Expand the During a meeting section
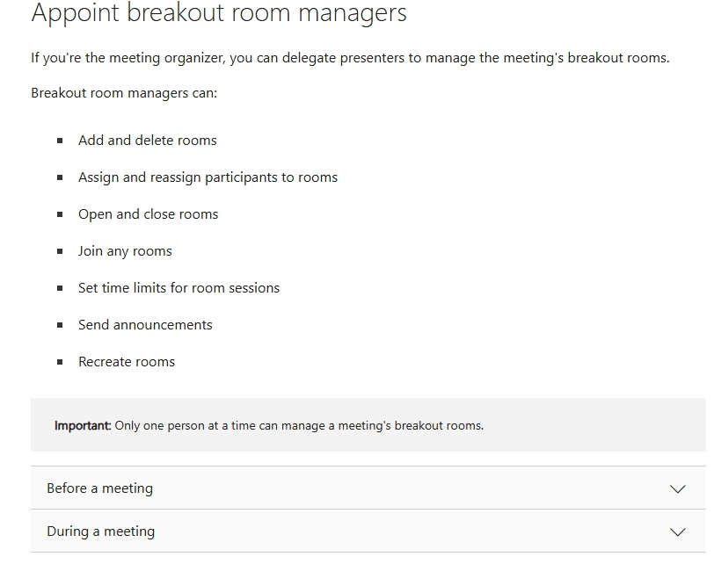 click(x=368, y=531)
